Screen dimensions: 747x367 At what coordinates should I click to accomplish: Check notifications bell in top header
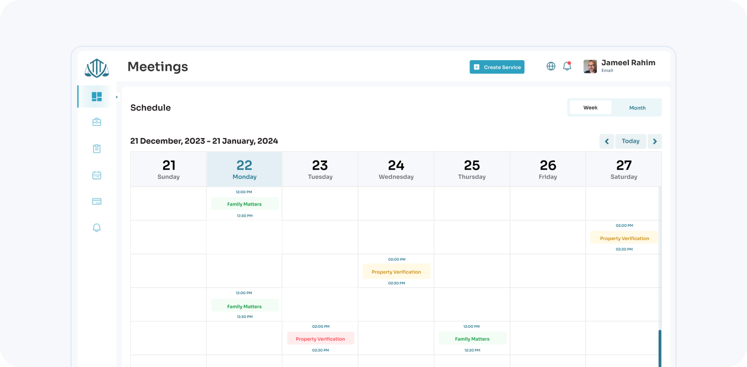[x=567, y=66]
